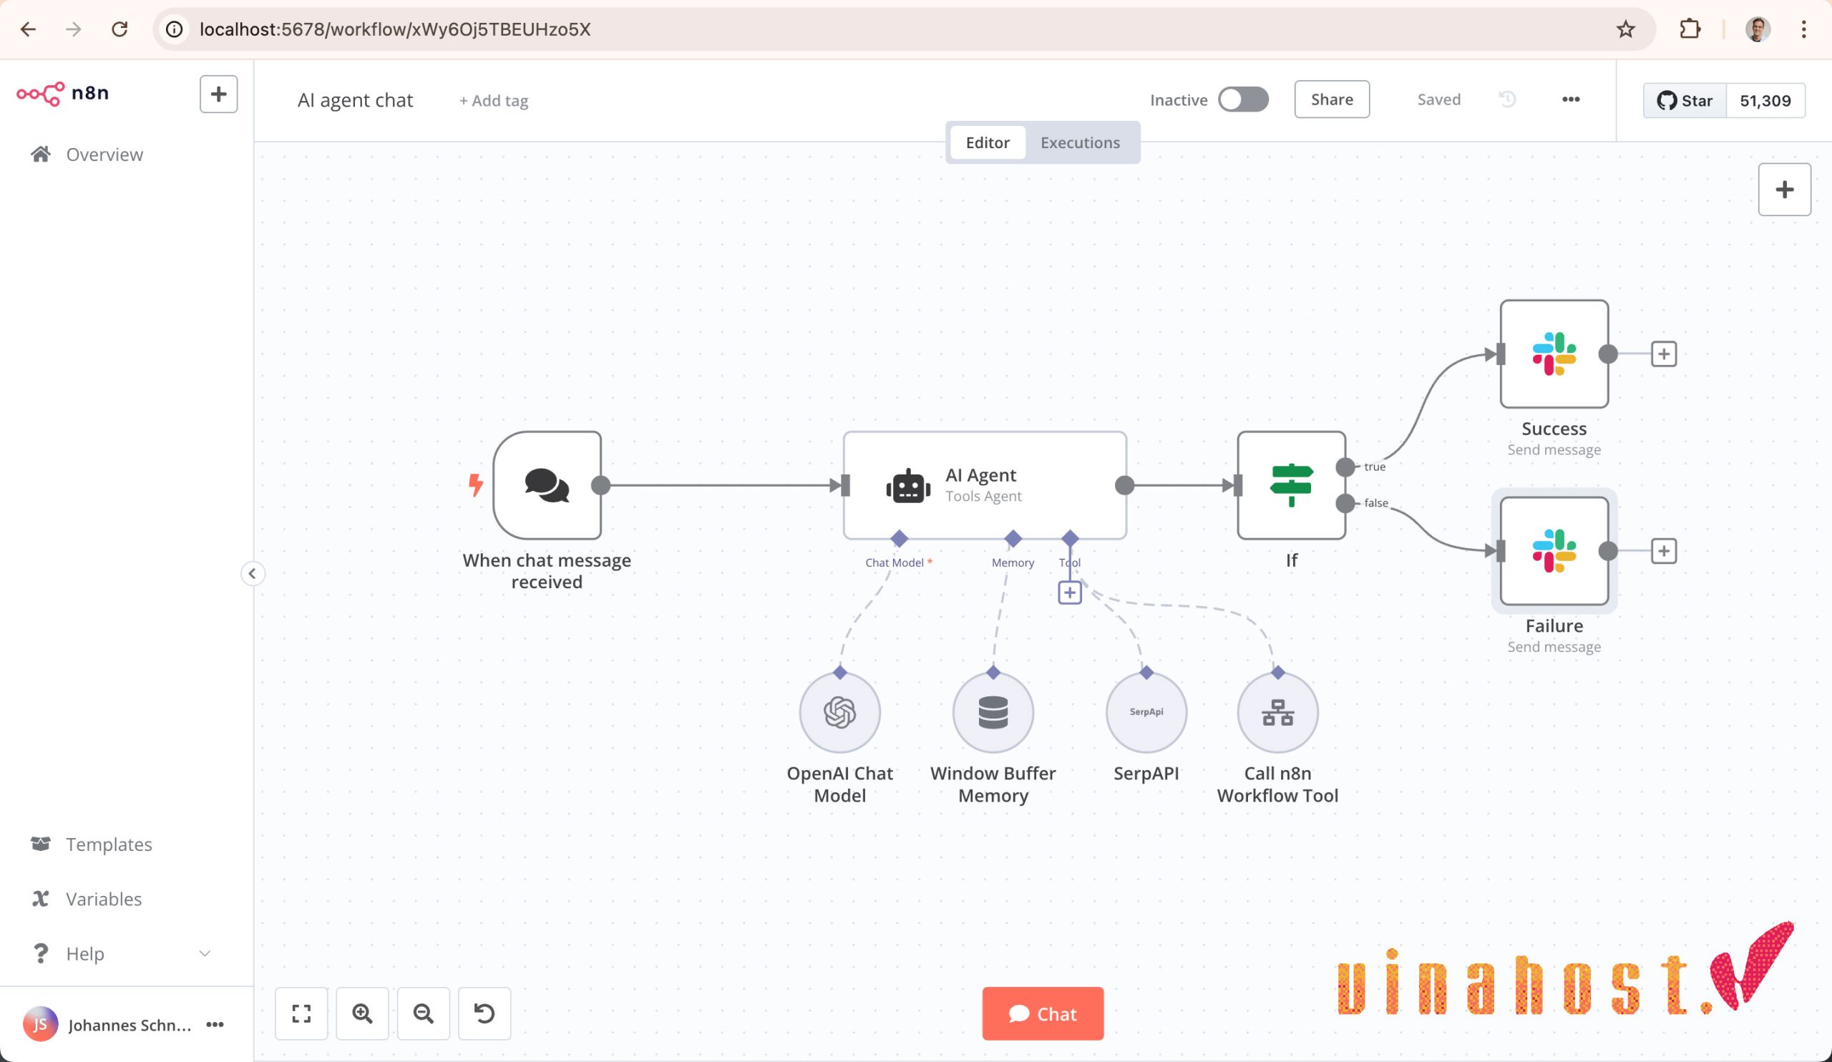The image size is (1832, 1062).
Task: Go back in browser history
Action: 29,29
